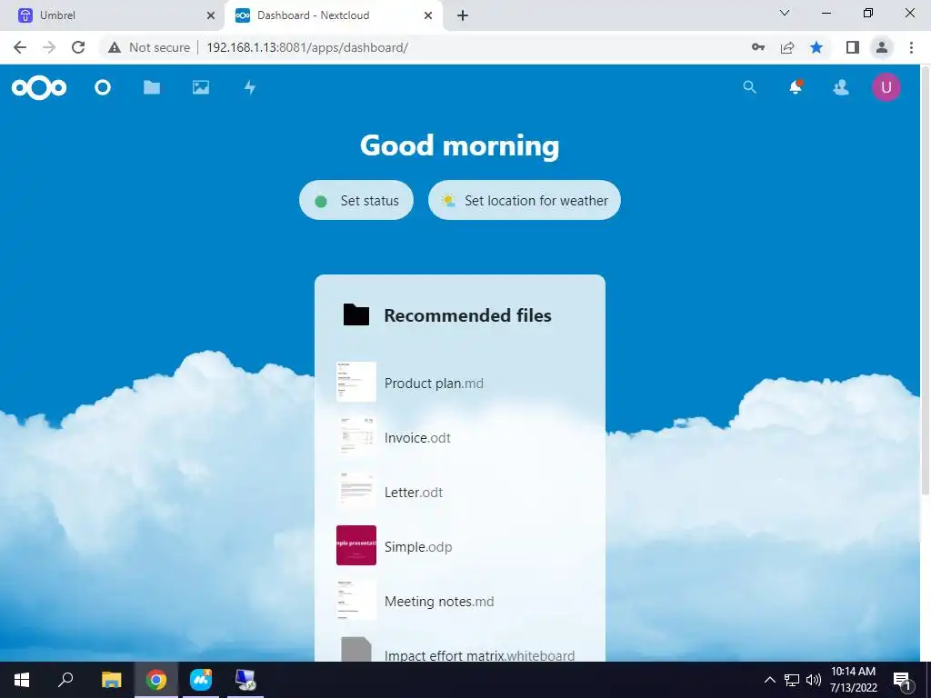Image resolution: width=931 pixels, height=698 pixels.
Task: Click the volume tray icon
Action: tap(814, 680)
